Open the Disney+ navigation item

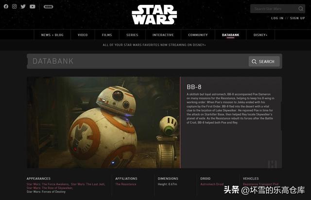click(x=260, y=35)
